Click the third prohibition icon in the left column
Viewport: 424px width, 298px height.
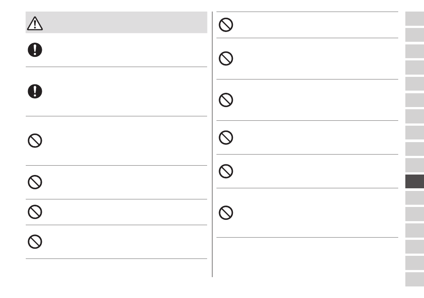point(35,212)
